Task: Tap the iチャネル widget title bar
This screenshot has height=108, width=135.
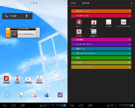Action: (23, 29)
